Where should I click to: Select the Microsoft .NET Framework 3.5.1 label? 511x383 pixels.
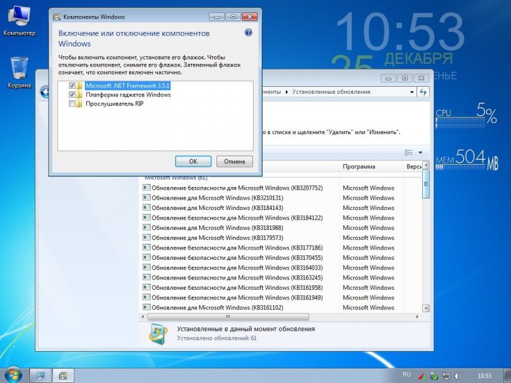[x=128, y=86]
